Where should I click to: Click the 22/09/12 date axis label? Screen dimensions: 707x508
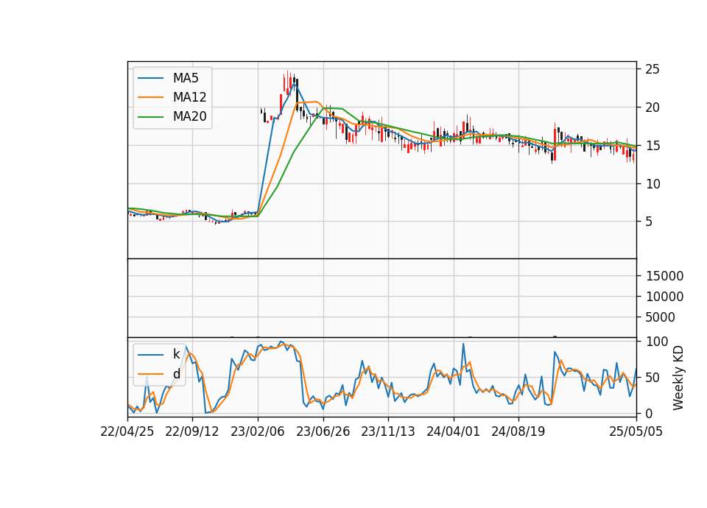192,432
